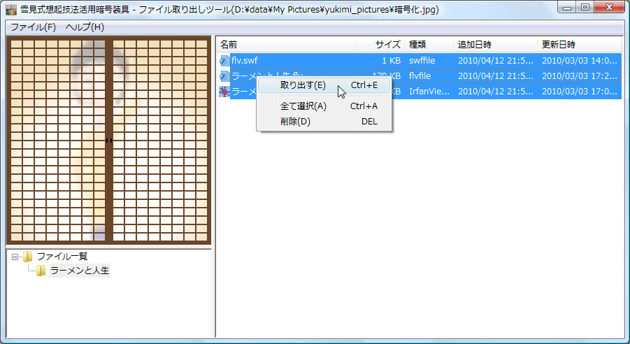This screenshot has height=344, width=630.
Task: Click the update date 2010/03/03 14:0...
Action: tap(580, 61)
